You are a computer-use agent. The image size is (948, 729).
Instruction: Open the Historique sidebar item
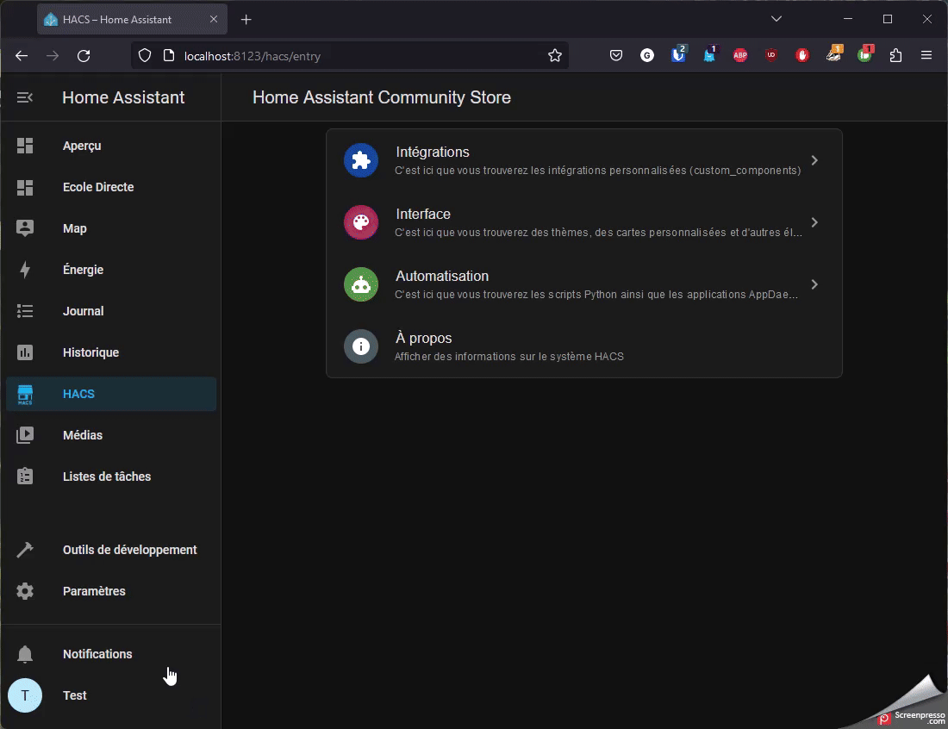pos(90,352)
